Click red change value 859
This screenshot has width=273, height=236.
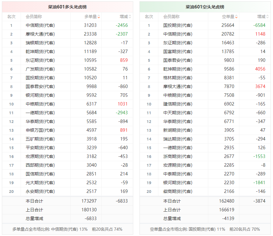pyautogui.click(x=124, y=60)
